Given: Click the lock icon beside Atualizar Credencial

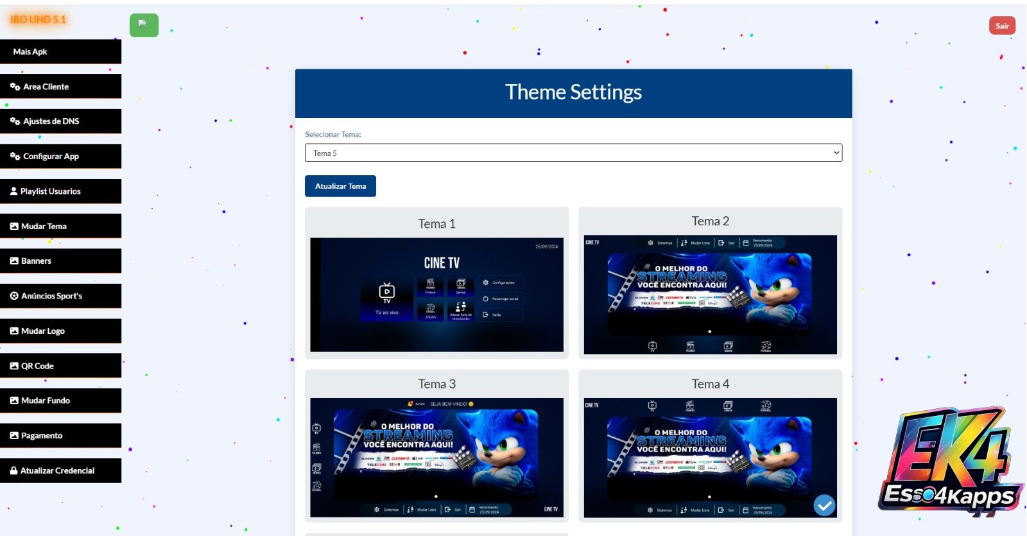Looking at the screenshot, I should tap(13, 471).
